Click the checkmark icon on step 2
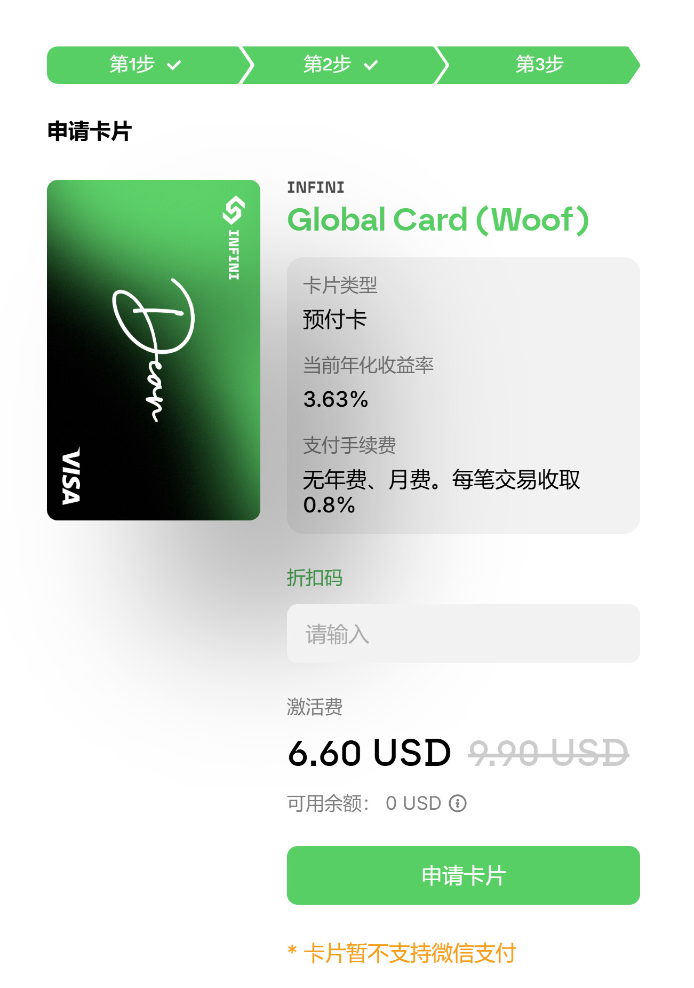 370,65
